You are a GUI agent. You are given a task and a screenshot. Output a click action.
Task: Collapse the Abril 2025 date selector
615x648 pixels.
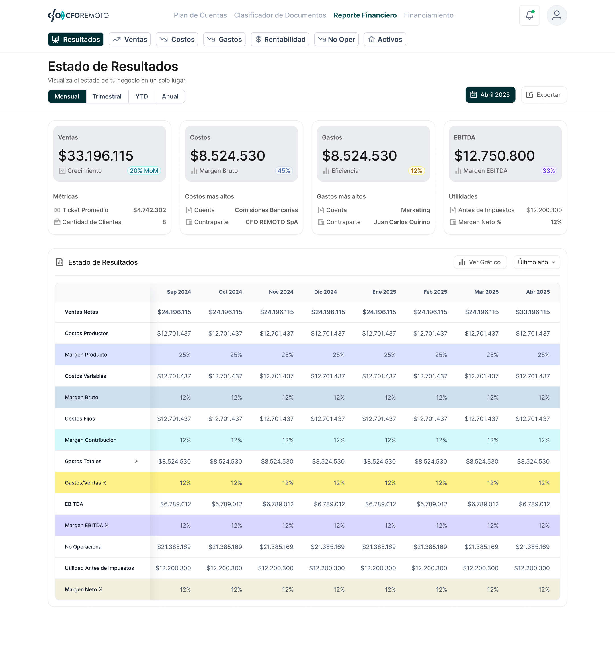pos(490,95)
